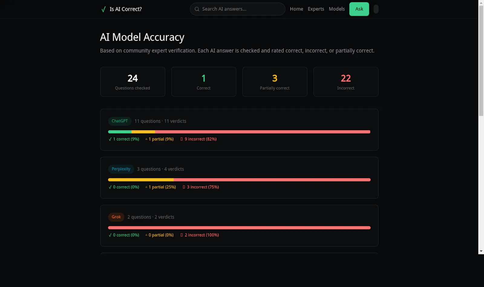Click the warning icon beside ChatGPT 1 partial

146,139
